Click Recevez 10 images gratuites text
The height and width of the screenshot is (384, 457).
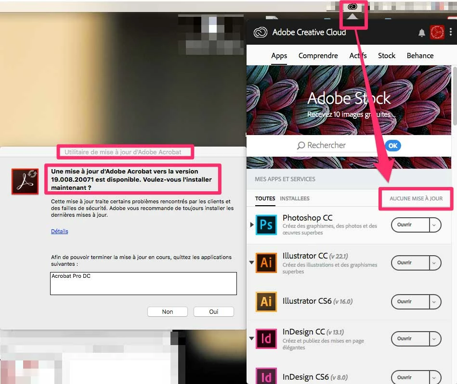click(351, 114)
